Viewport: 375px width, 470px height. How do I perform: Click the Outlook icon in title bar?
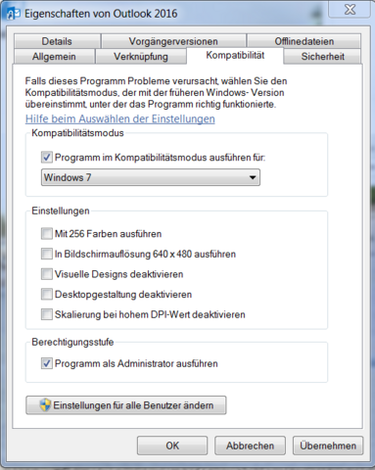click(13, 14)
